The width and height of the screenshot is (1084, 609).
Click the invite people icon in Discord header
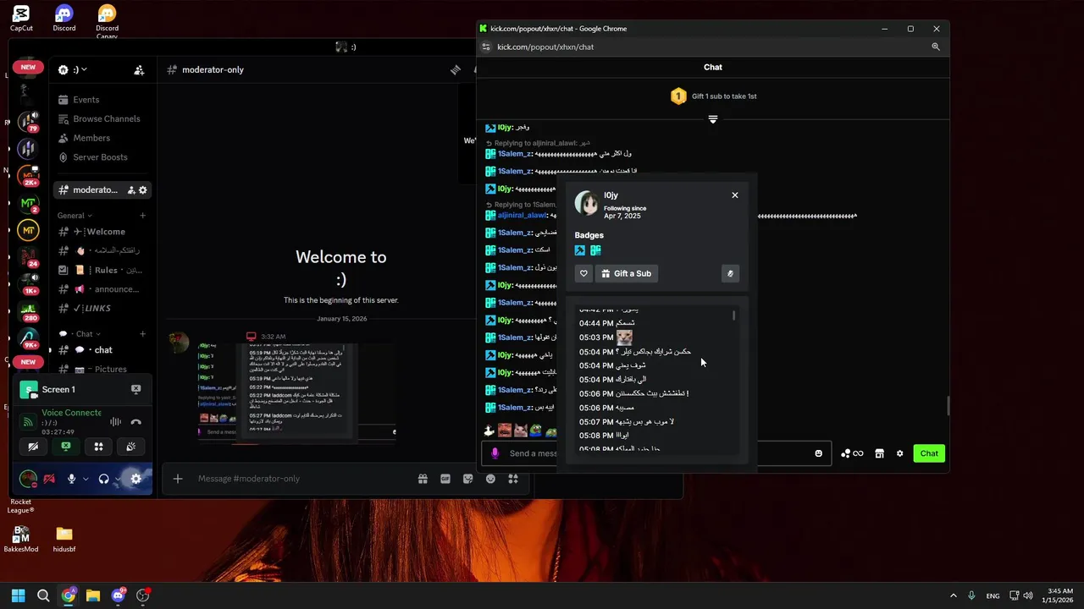139,70
